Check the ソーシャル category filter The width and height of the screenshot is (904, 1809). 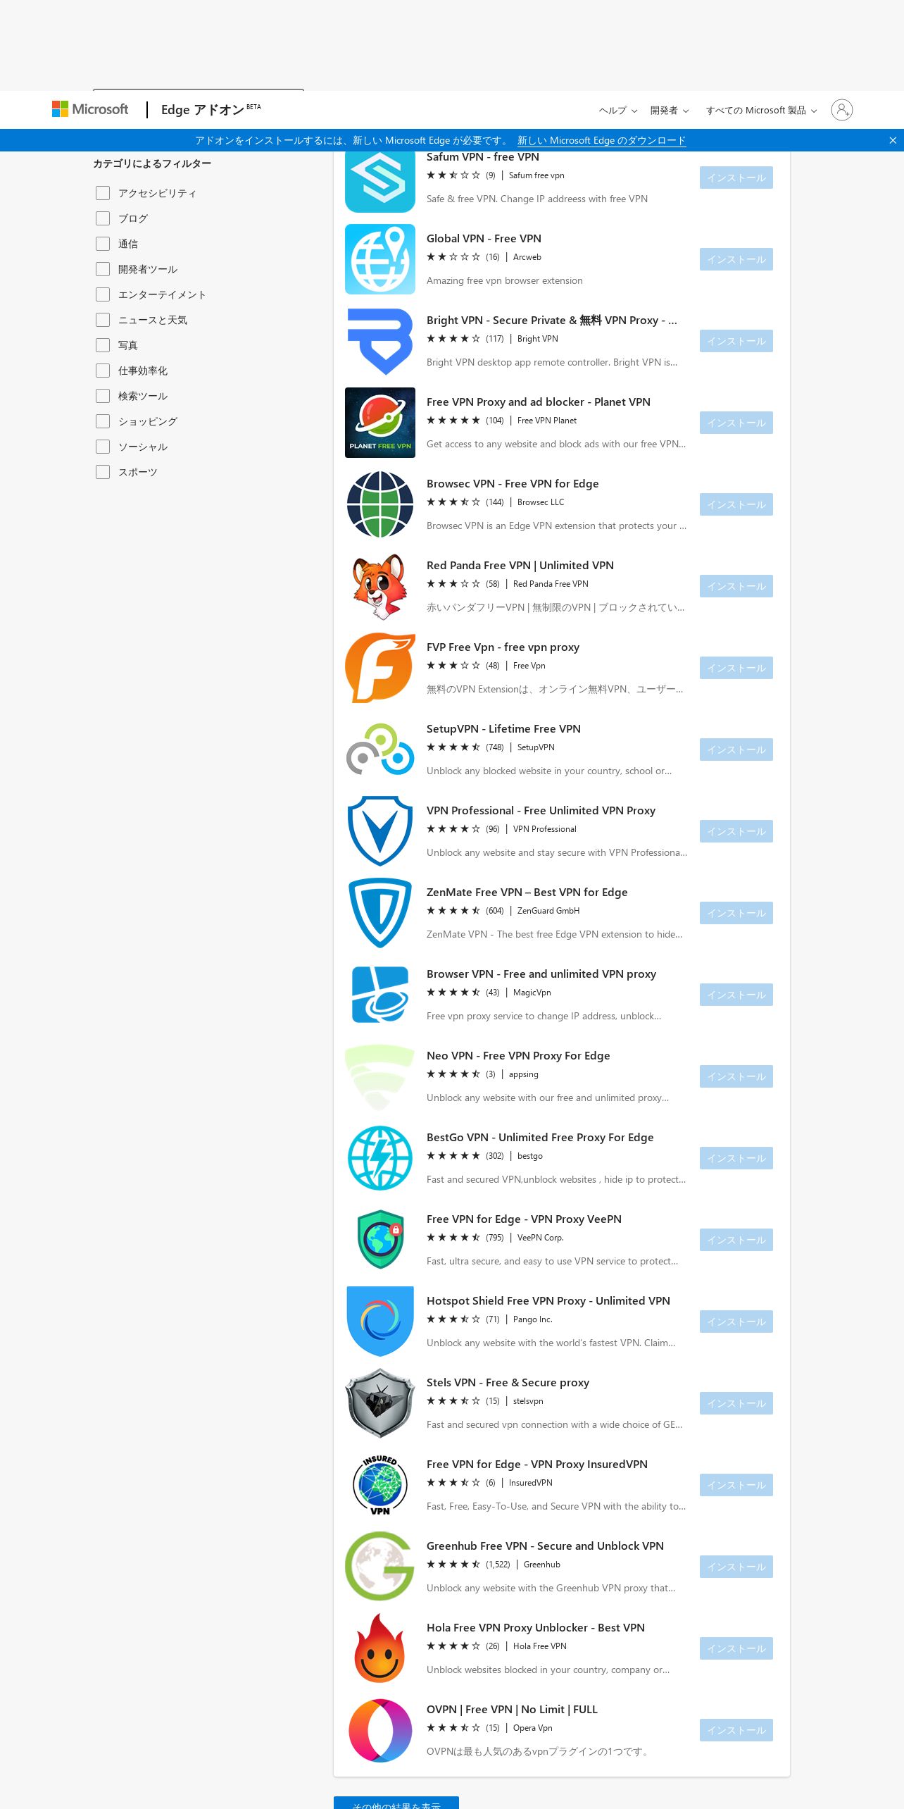(x=103, y=447)
